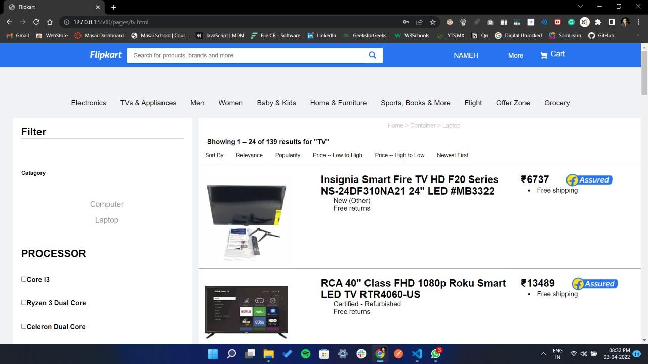The image size is (648, 364).
Task: Check the Celeron Dual Core filter
Action: click(24, 326)
